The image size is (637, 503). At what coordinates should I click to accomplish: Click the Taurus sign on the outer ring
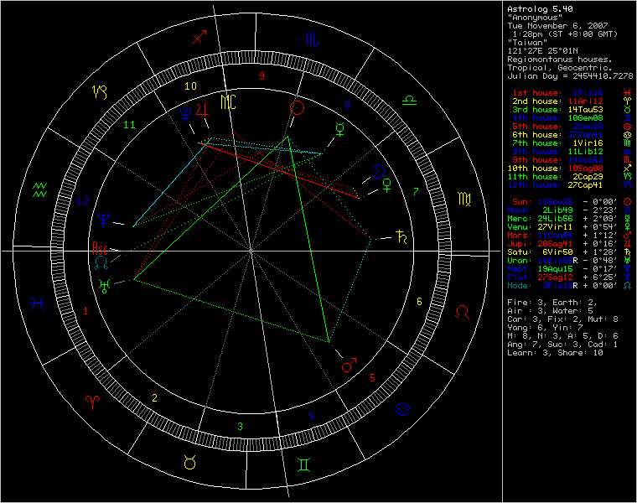[189, 463]
